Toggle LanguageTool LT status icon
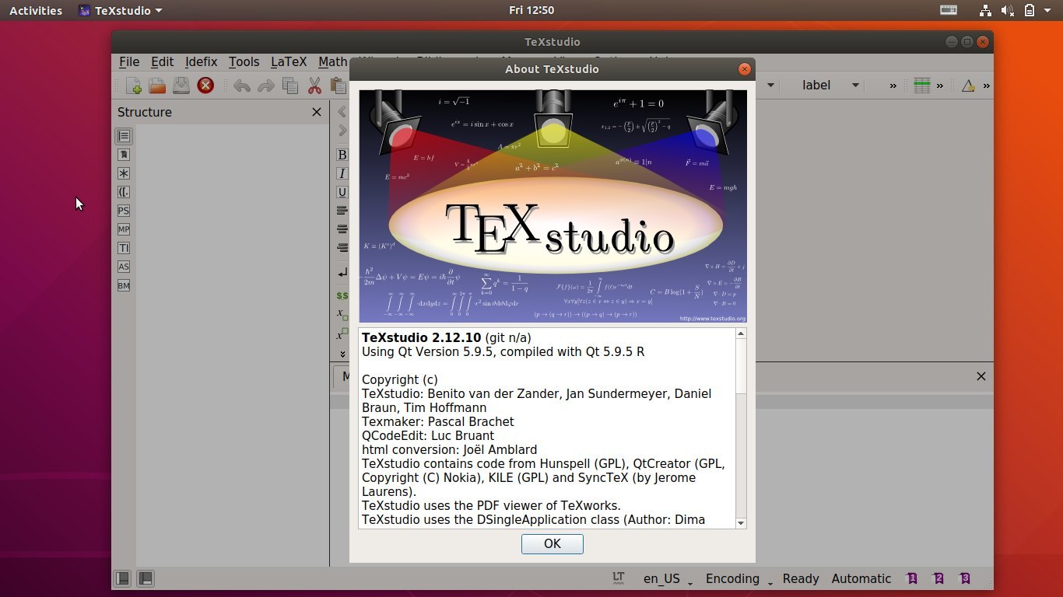The width and height of the screenshot is (1063, 597). [x=619, y=578]
